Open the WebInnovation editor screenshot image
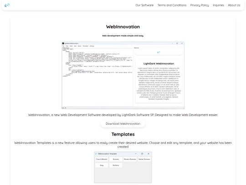246x185 pixels. (123, 75)
